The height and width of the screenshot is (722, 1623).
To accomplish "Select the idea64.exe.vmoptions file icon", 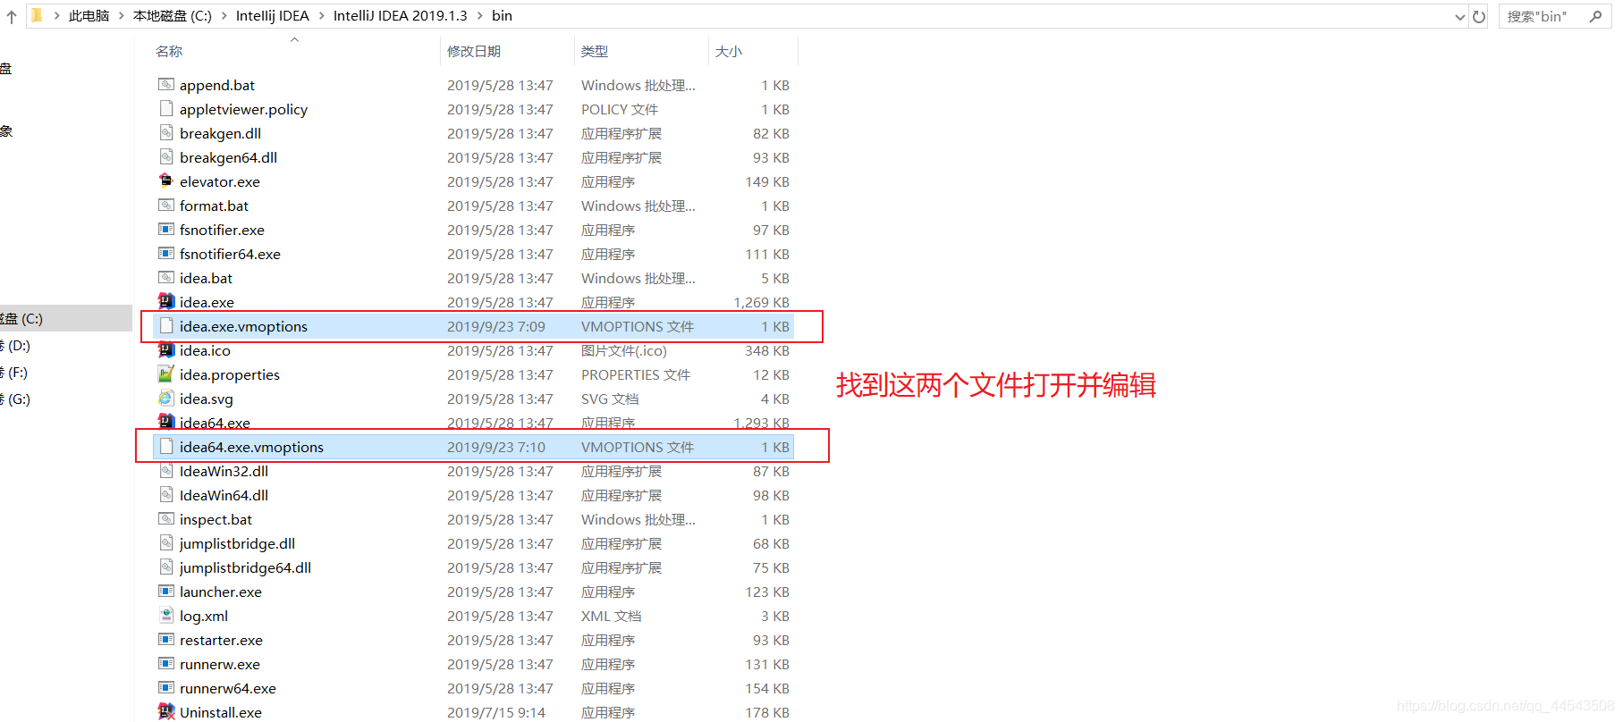I will point(166,447).
